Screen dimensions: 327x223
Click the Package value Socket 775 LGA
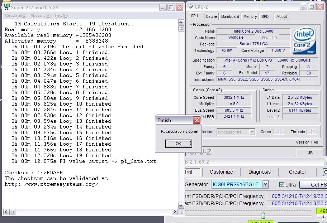coord(253,44)
